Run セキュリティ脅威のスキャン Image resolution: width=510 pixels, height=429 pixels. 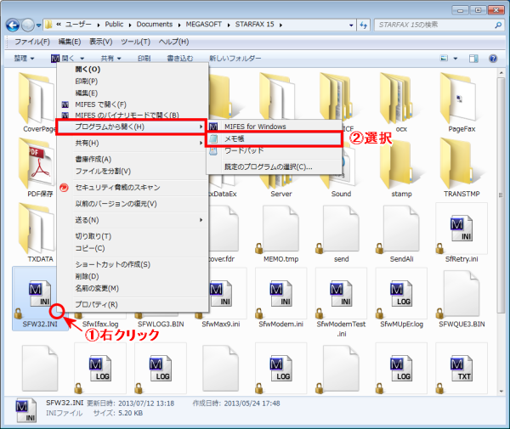(x=117, y=187)
